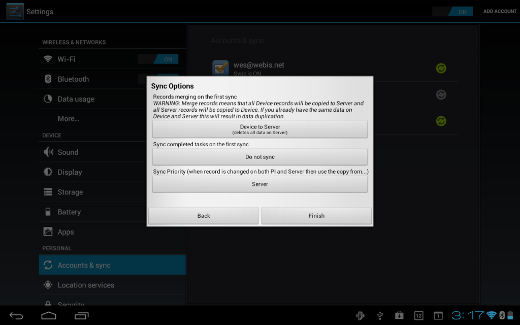Tap the Android back navigation arrow
Screen dimensions: 520x325
[16, 316]
